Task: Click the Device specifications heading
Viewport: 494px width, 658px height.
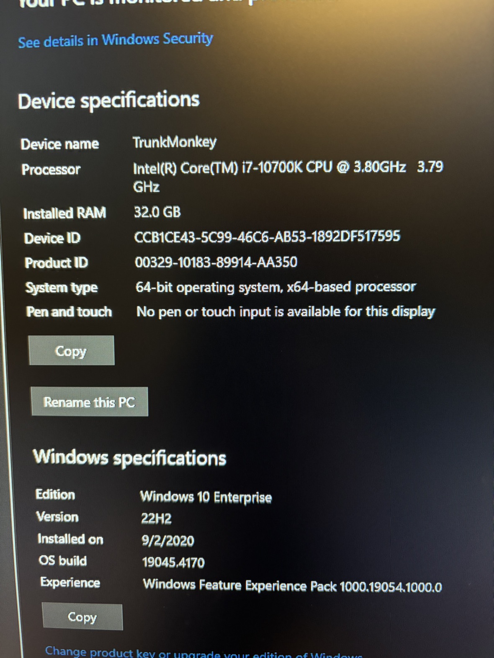Action: (109, 101)
